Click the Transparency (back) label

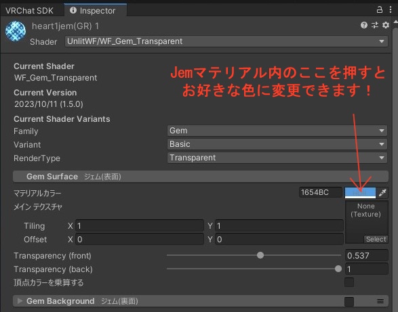53,269
